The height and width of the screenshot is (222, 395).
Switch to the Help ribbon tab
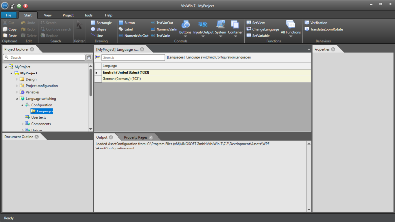[108, 15]
